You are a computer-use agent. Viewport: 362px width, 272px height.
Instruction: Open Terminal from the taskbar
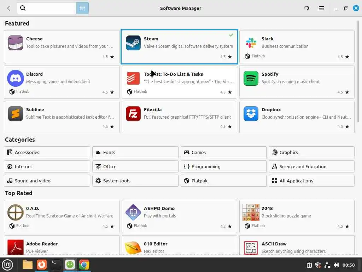click(56, 265)
